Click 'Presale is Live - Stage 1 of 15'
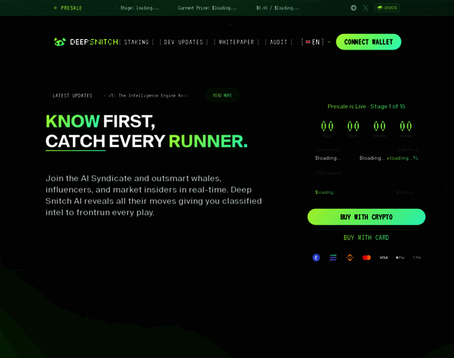This screenshot has width=454, height=358. point(366,106)
